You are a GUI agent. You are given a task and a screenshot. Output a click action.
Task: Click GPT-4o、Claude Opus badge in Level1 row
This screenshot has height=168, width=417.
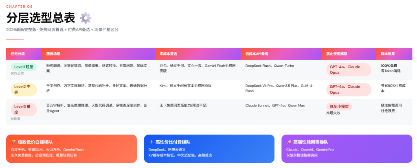pyautogui.click(x=349, y=70)
